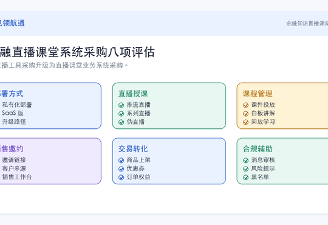Click the 推流直播 text

pyautogui.click(x=138, y=105)
